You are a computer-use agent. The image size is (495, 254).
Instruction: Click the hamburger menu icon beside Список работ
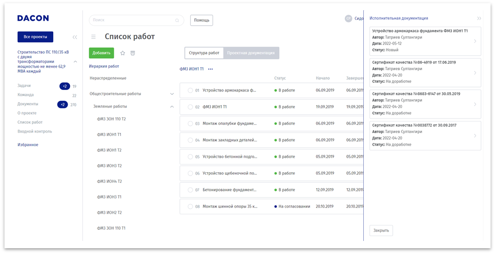[93, 37]
